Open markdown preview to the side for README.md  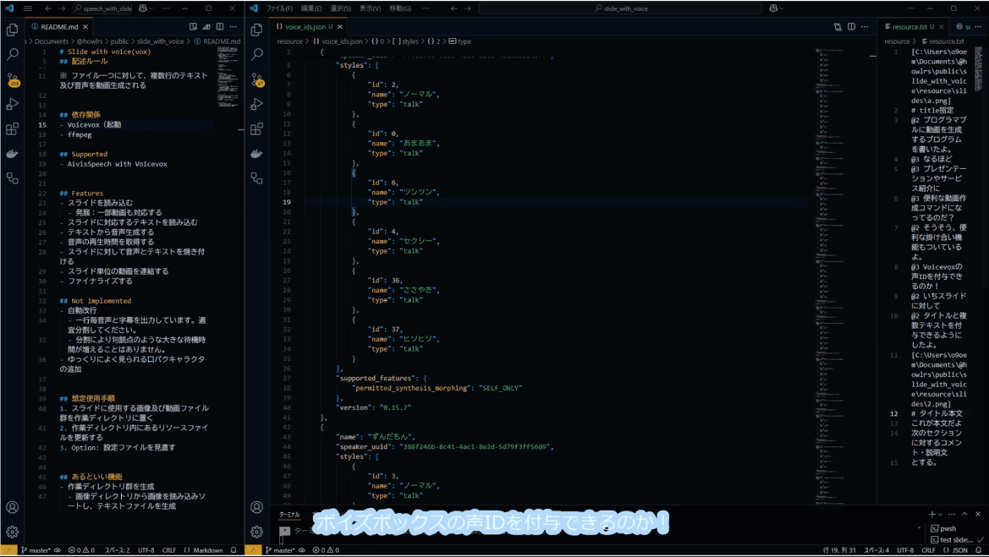(194, 27)
